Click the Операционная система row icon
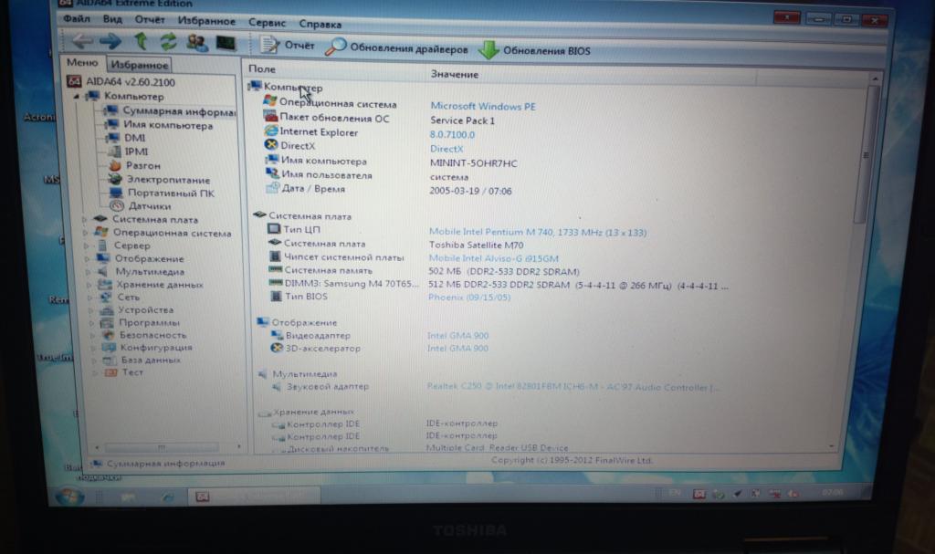Viewport: 935px width, 554px height. coord(270,101)
